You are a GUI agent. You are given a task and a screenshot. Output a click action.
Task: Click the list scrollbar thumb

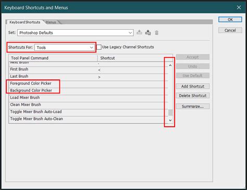(170, 113)
